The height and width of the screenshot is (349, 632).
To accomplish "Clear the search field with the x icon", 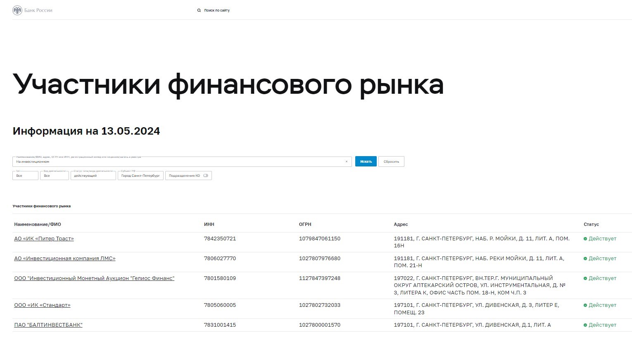I will 347,161.
